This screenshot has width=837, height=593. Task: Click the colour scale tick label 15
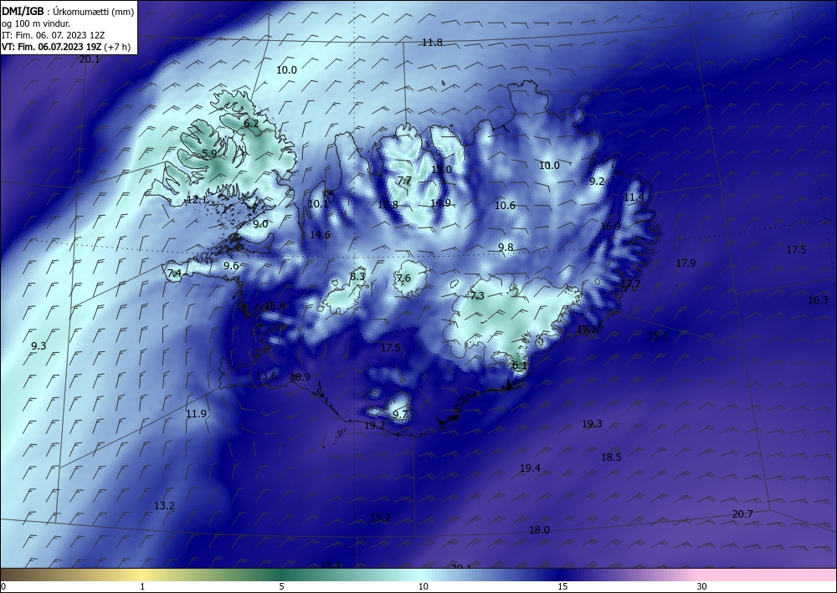(x=562, y=586)
